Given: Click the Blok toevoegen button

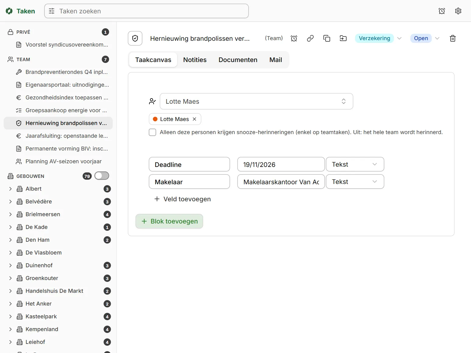Looking at the screenshot, I should coord(169,221).
